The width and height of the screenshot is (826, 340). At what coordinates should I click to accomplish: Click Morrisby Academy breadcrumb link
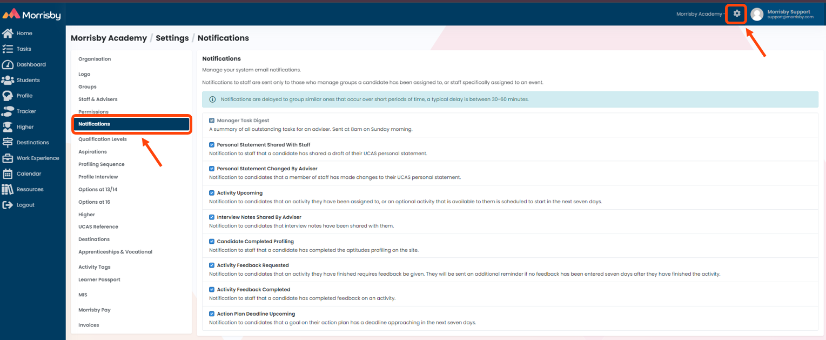point(109,38)
